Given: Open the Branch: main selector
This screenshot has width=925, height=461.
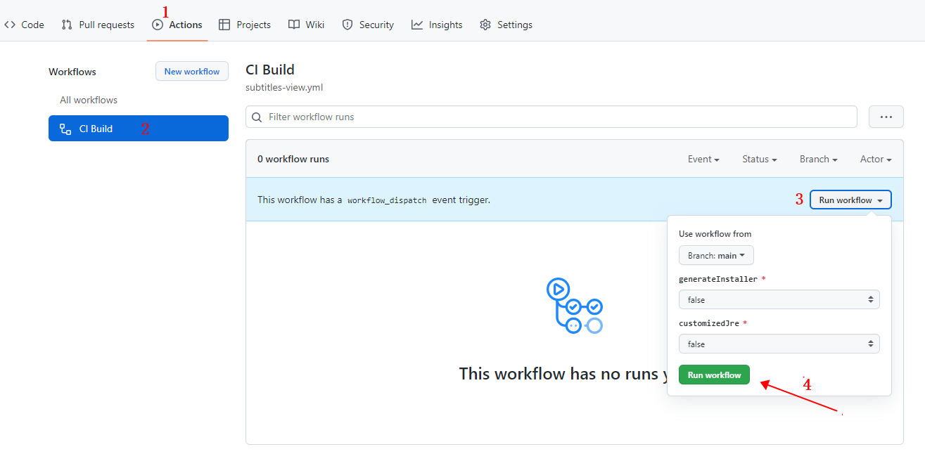Looking at the screenshot, I should pos(716,255).
